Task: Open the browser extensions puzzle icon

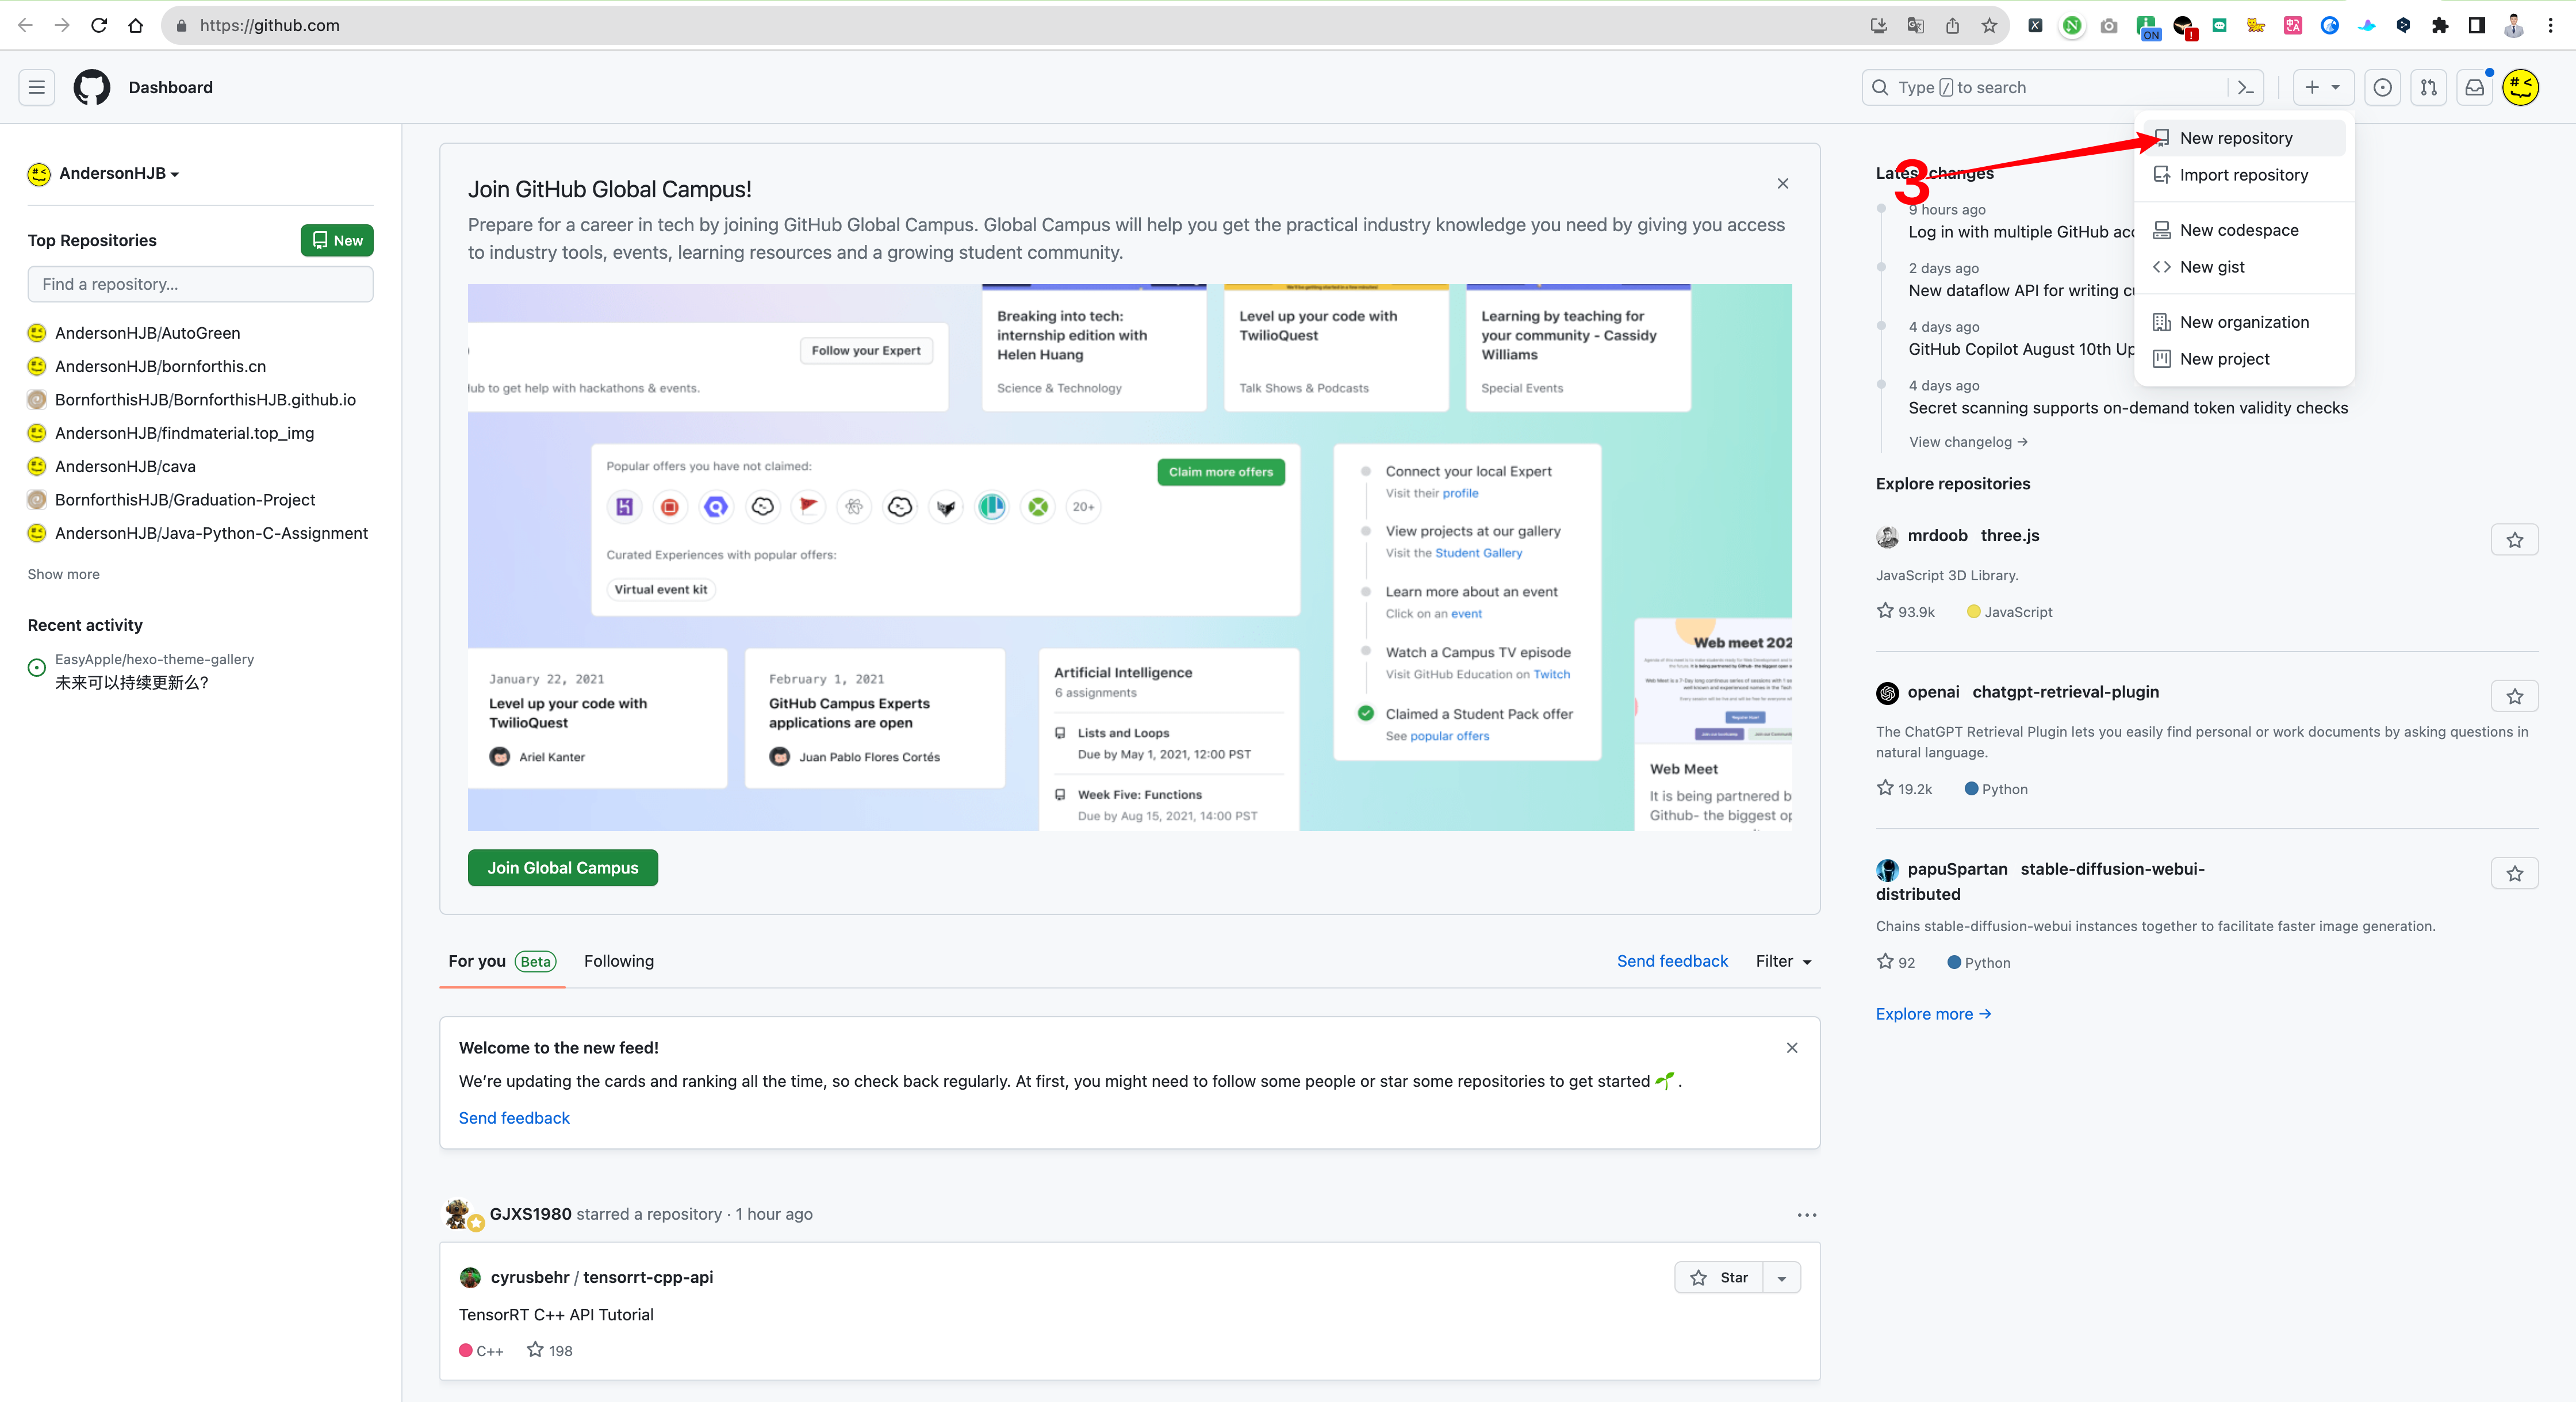Action: (2440, 25)
